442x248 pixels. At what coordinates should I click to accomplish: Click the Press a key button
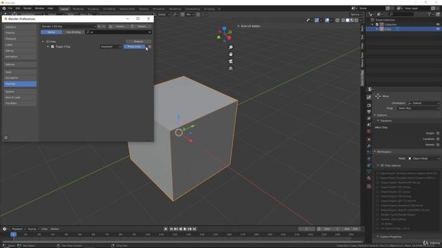[x=135, y=47]
